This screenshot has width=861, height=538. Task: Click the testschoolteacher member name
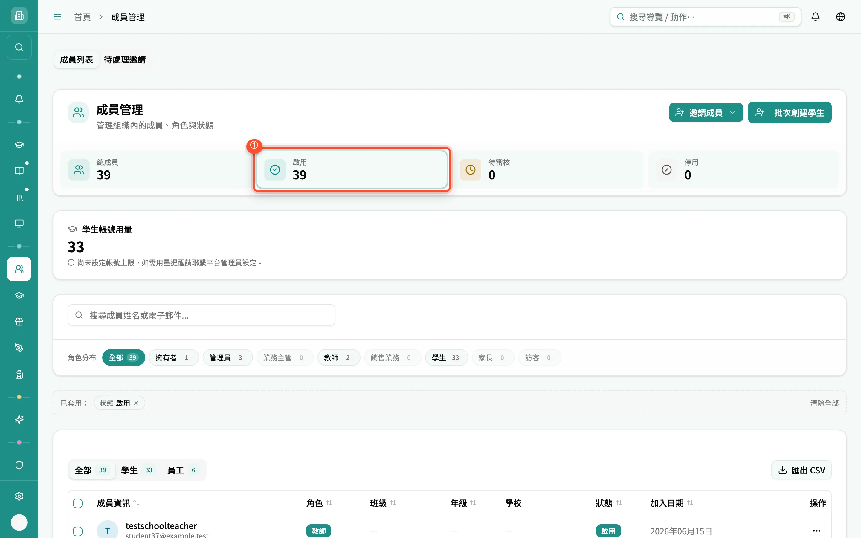pyautogui.click(x=161, y=526)
